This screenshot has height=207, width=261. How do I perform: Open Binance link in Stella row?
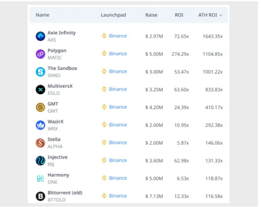pyautogui.click(x=118, y=142)
